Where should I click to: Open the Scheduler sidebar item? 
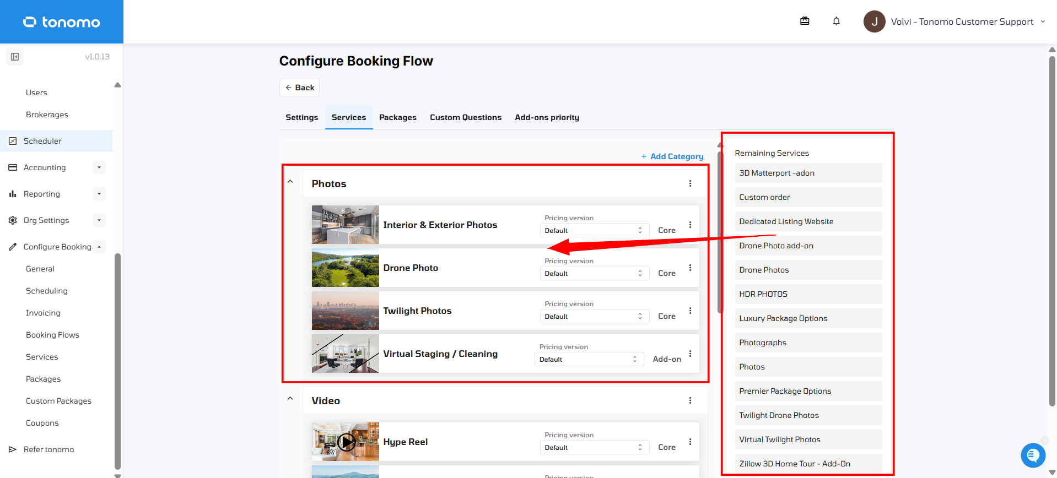[56, 141]
